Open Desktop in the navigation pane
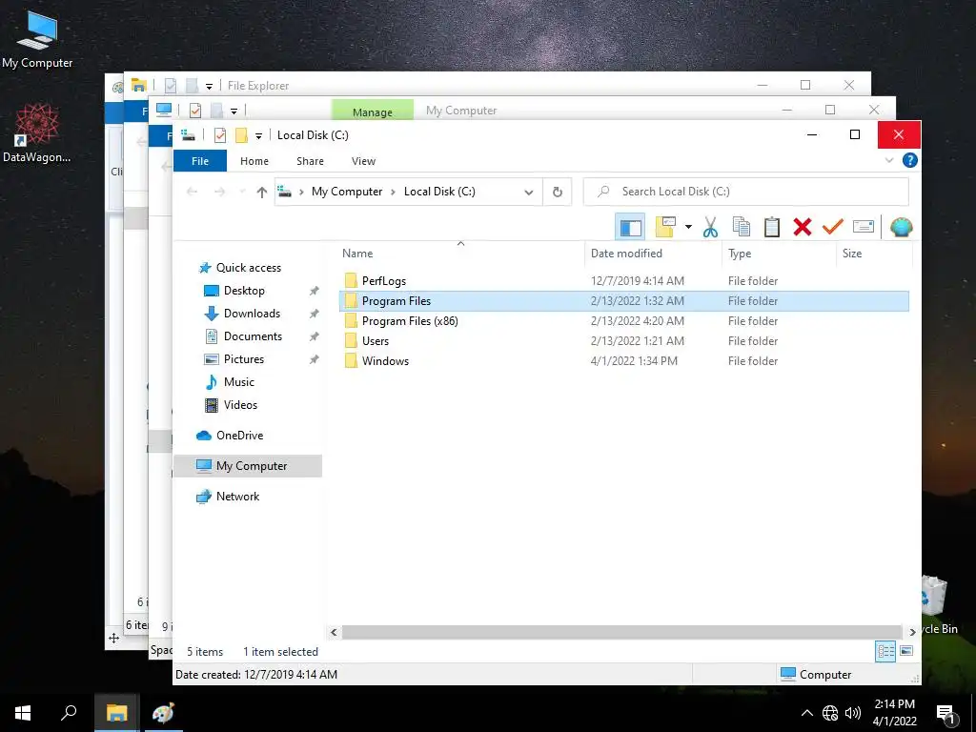Image resolution: width=976 pixels, height=732 pixels. [x=243, y=291]
